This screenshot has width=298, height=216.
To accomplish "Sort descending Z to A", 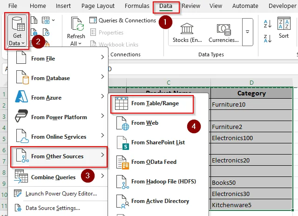I will 268,38.
